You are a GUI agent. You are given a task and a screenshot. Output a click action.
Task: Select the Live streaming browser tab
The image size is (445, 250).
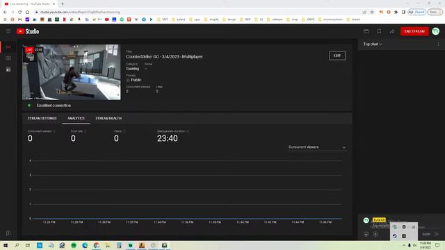[30, 4]
